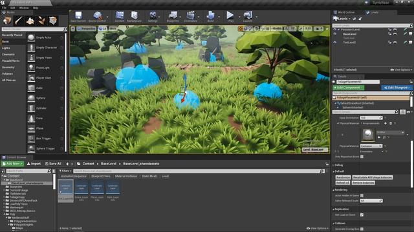Screen dimensions: 414x232
Task: Click the Empty Actor placement icon
Action: [31, 37]
